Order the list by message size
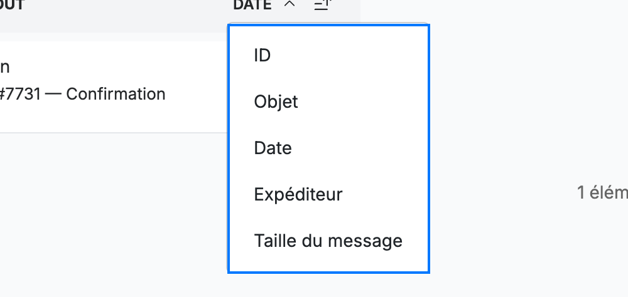 click(x=328, y=241)
